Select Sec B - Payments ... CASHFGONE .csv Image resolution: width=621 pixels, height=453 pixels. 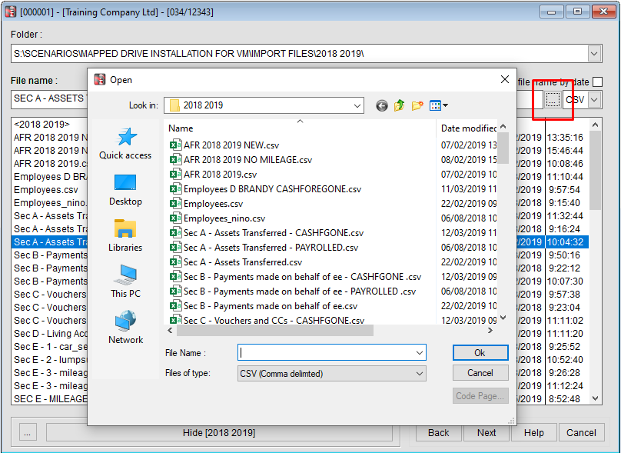click(x=295, y=277)
